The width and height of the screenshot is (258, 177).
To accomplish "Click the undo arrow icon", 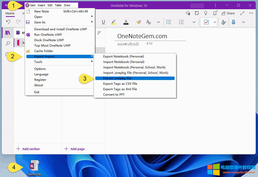I will pos(9,22).
